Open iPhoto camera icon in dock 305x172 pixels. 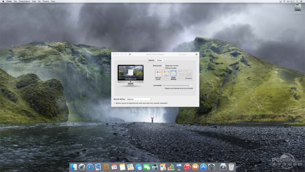(x=154, y=167)
